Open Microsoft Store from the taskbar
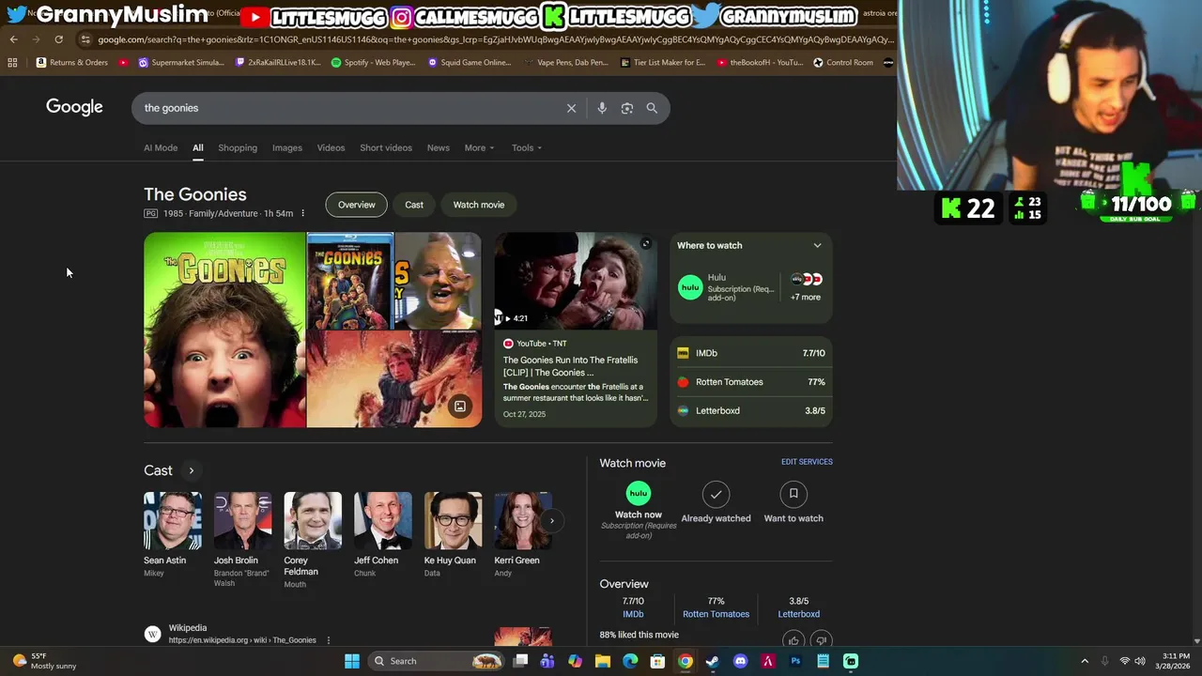 pyautogui.click(x=657, y=661)
